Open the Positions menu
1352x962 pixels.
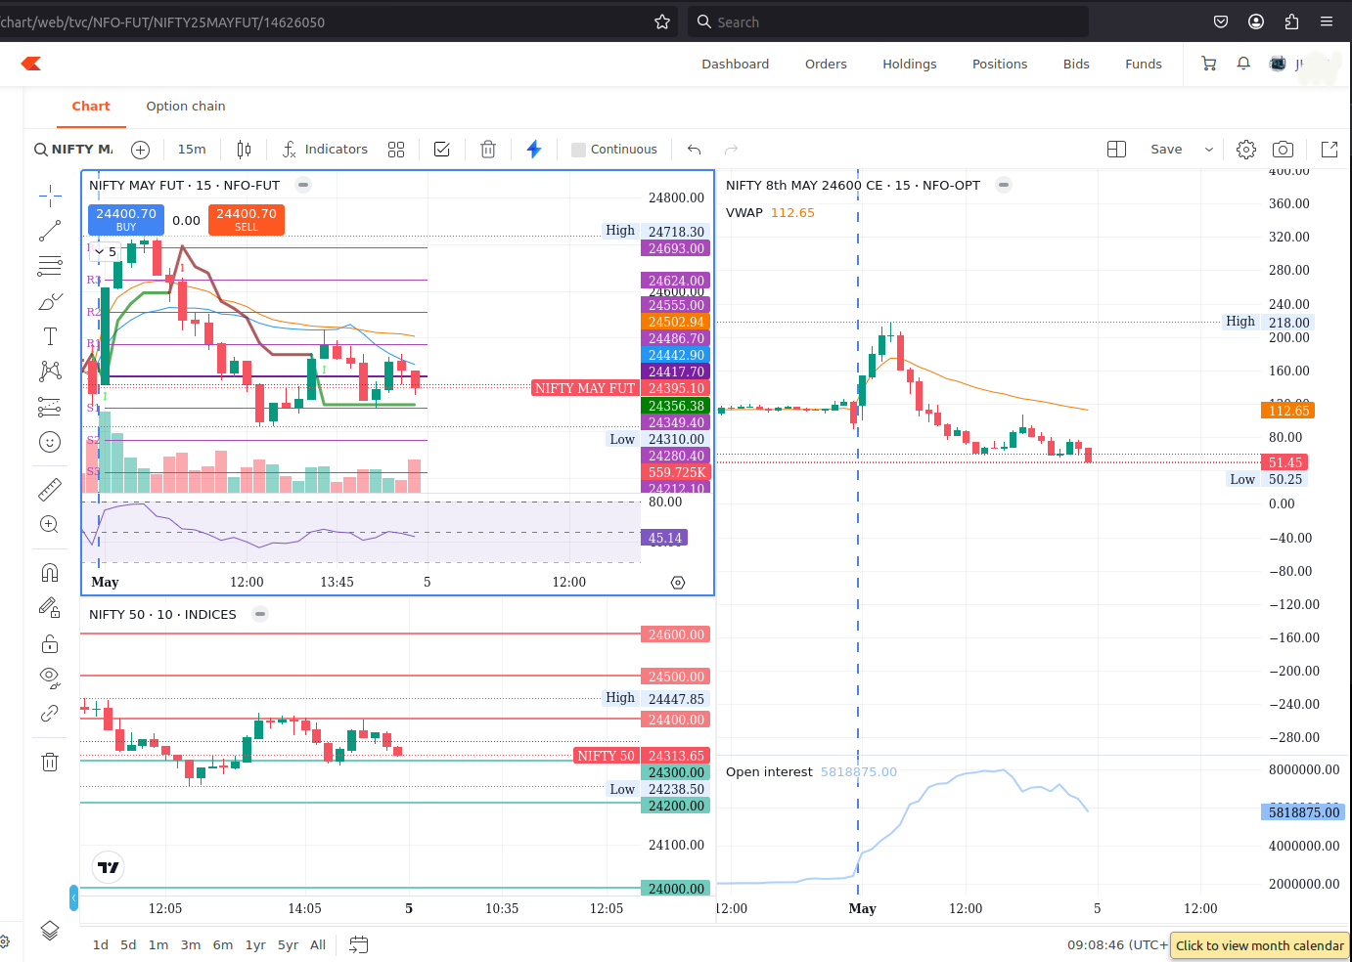click(999, 65)
